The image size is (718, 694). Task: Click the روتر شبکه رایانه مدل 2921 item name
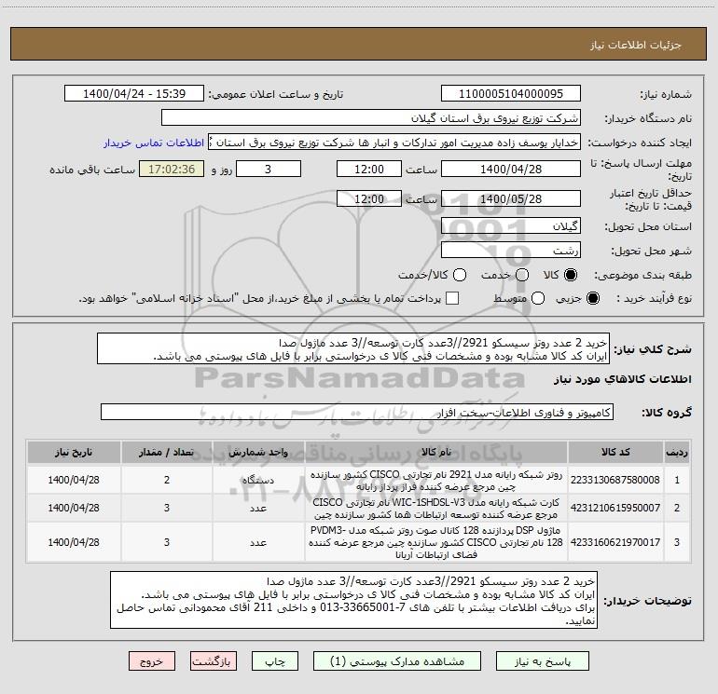436,481
